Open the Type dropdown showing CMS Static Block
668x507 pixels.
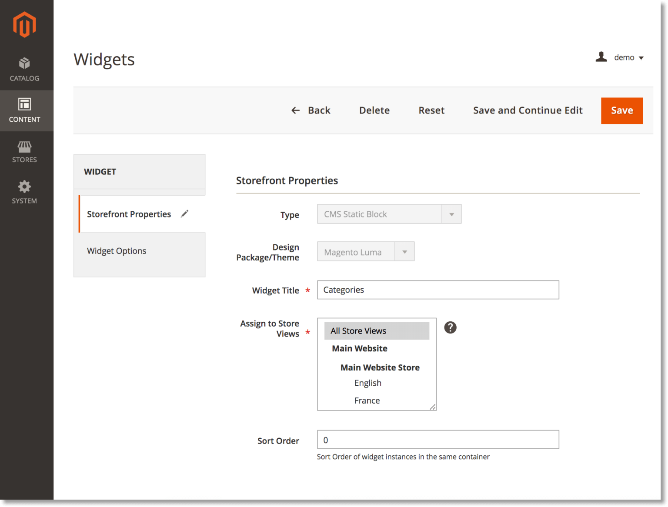tap(452, 214)
